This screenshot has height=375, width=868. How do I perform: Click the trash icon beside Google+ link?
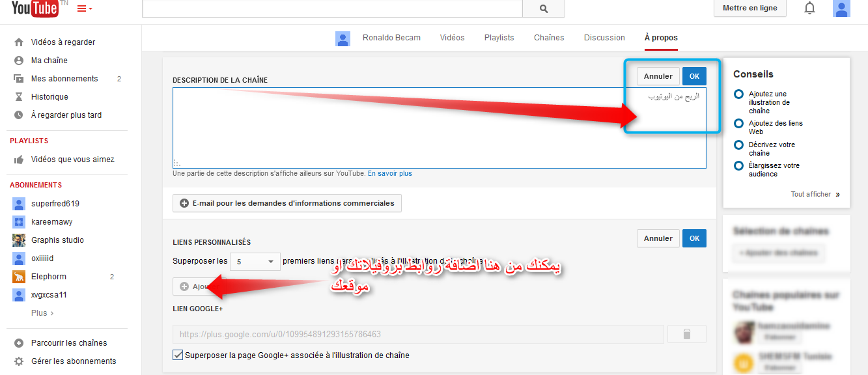[686, 334]
